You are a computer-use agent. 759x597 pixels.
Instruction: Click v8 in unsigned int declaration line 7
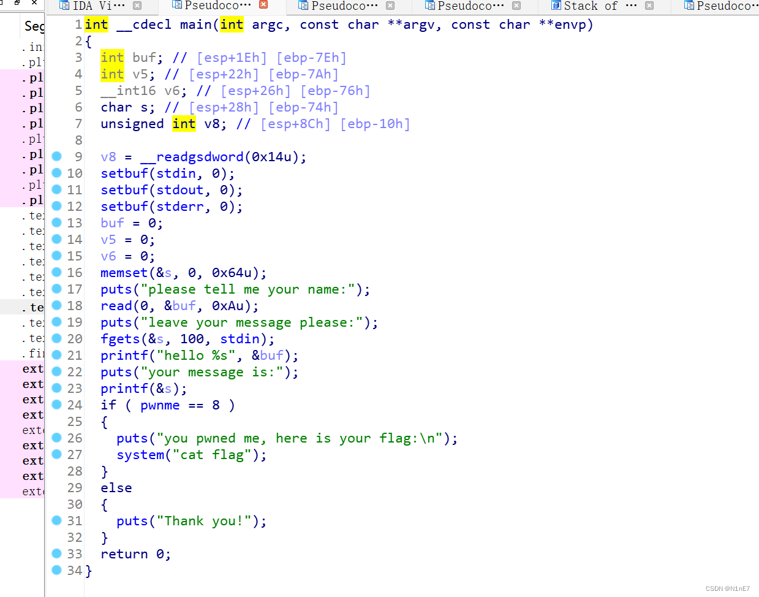[211, 124]
